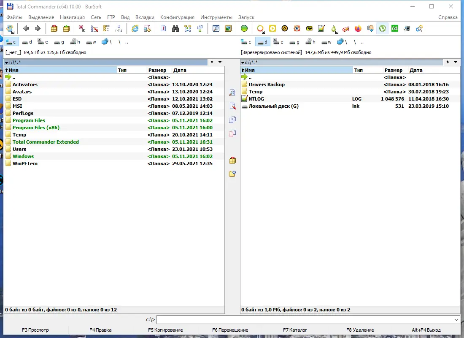Open the Справка menu

tap(448, 17)
